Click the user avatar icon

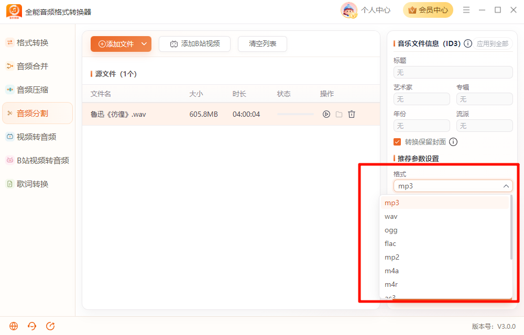pos(348,10)
